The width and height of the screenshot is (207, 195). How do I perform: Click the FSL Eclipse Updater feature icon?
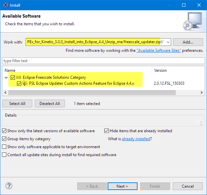pyautogui.click(x=25, y=83)
